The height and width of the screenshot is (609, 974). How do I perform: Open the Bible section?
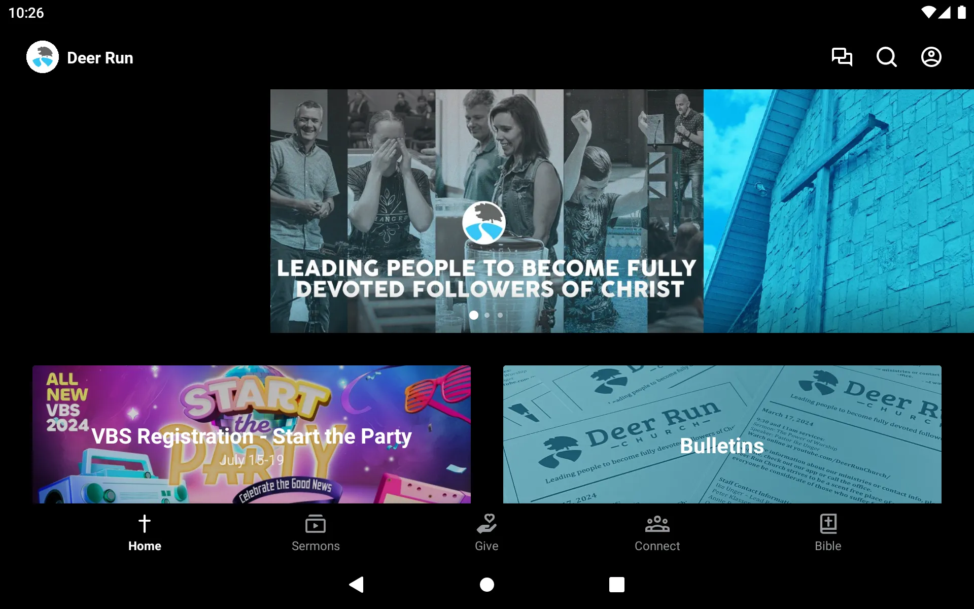pos(827,532)
